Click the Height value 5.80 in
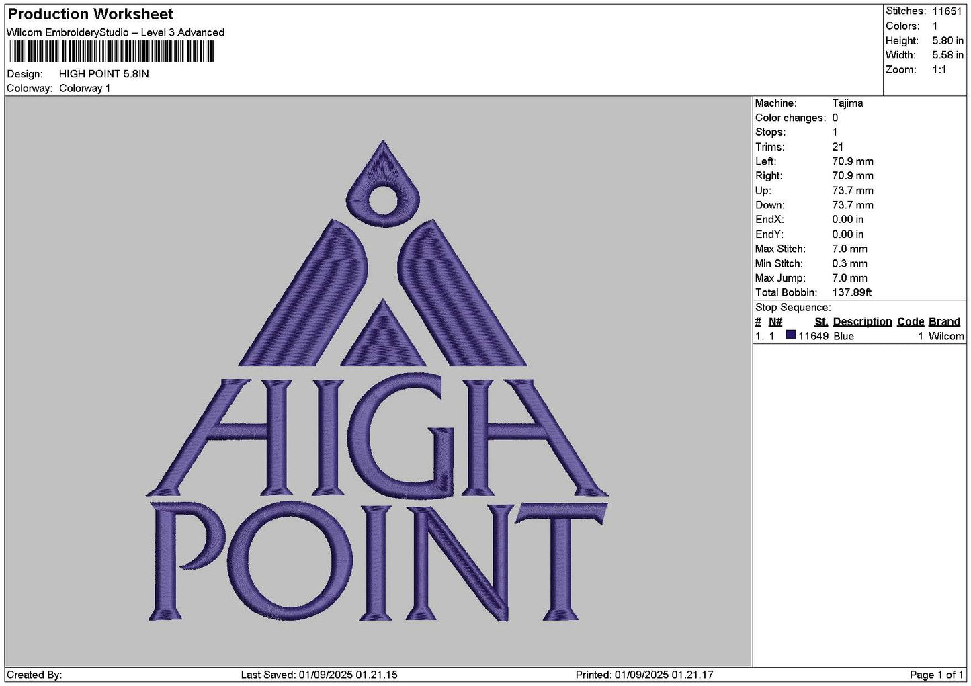Viewport: 971px width, 686px height. 947,41
